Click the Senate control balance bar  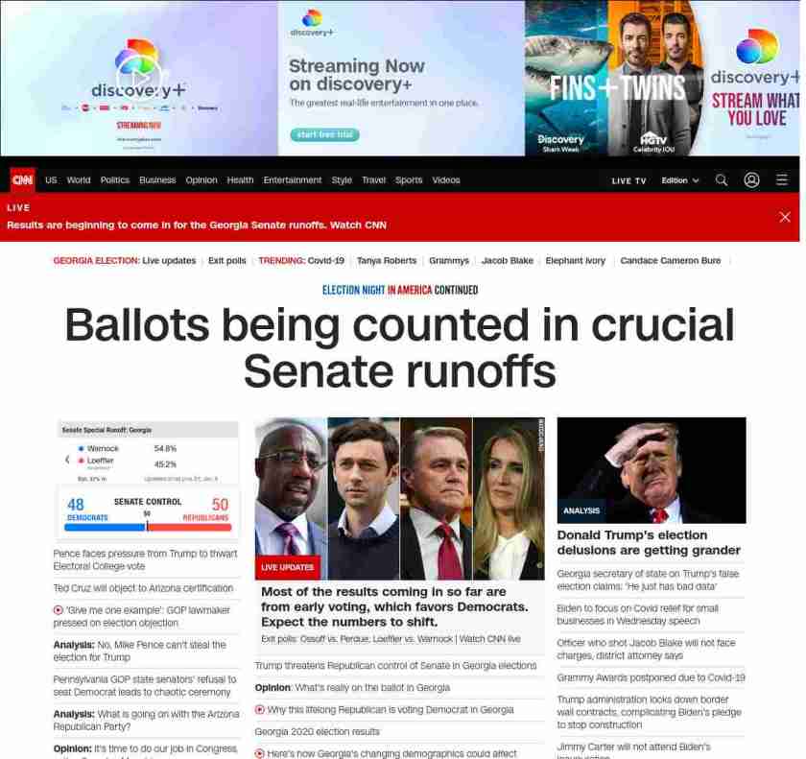(x=148, y=527)
